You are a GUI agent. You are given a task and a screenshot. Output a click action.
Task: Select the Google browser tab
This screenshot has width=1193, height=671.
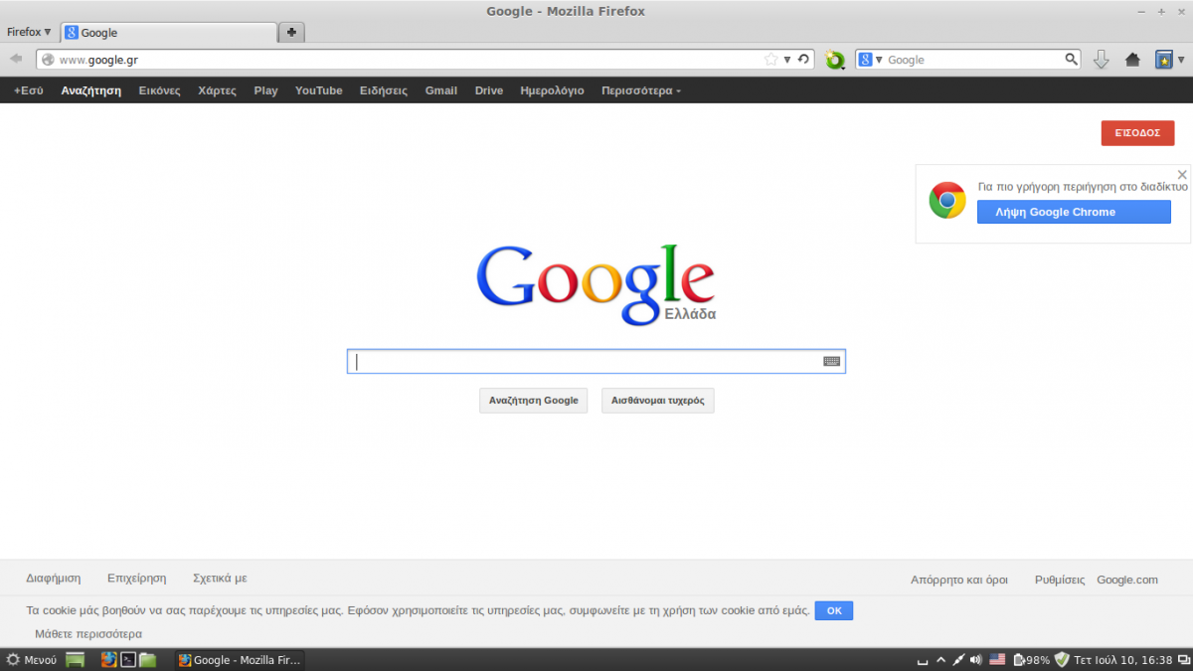168,33
